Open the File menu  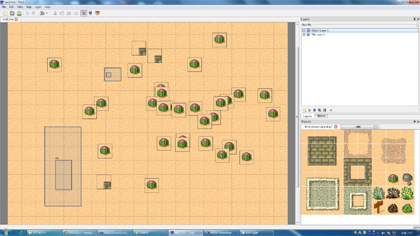point(4,7)
